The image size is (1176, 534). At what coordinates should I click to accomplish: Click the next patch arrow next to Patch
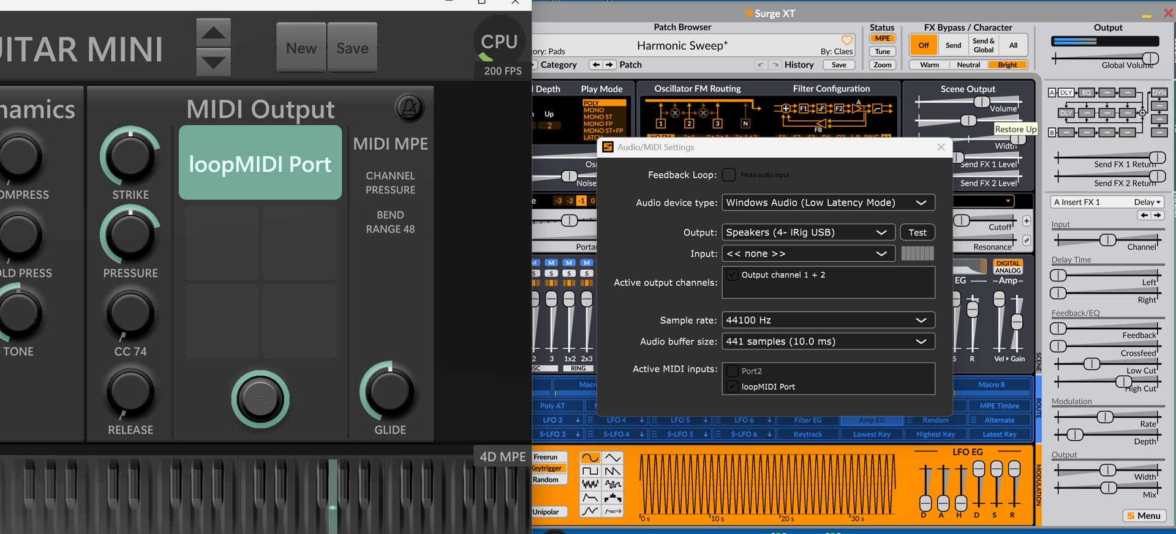coord(609,64)
